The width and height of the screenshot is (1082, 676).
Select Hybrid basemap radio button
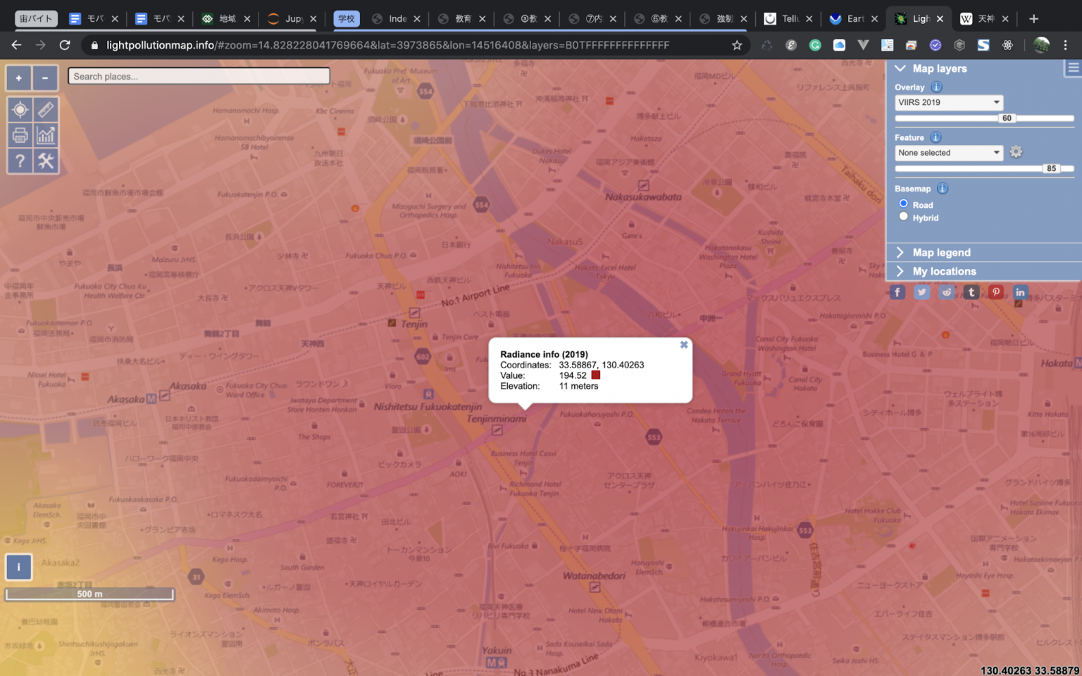coord(903,216)
